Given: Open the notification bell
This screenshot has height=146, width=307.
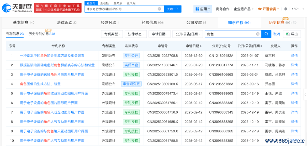Looking at the screenshot, I should [286, 9].
